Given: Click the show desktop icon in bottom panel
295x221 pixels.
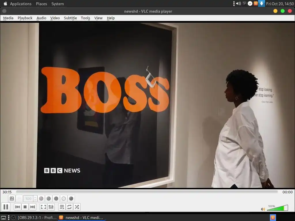Looking at the screenshot, I should point(3,218).
